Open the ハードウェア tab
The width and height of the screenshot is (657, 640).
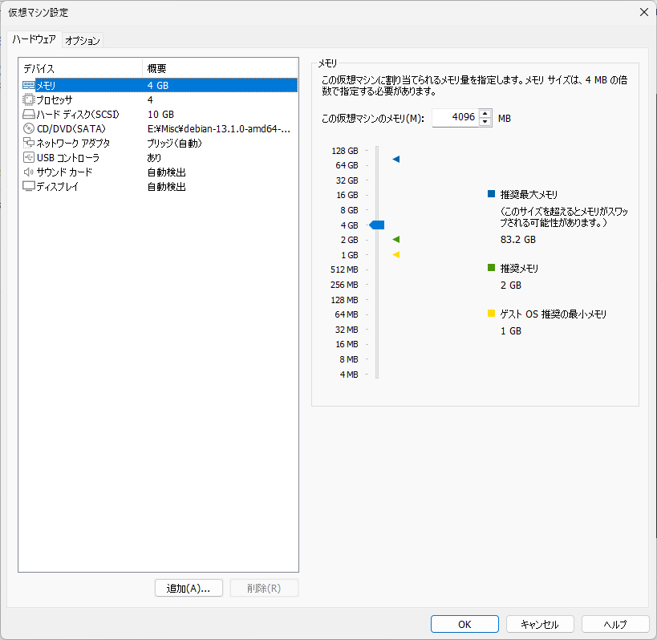34,40
